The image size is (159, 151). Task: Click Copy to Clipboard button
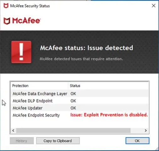coord(58,141)
